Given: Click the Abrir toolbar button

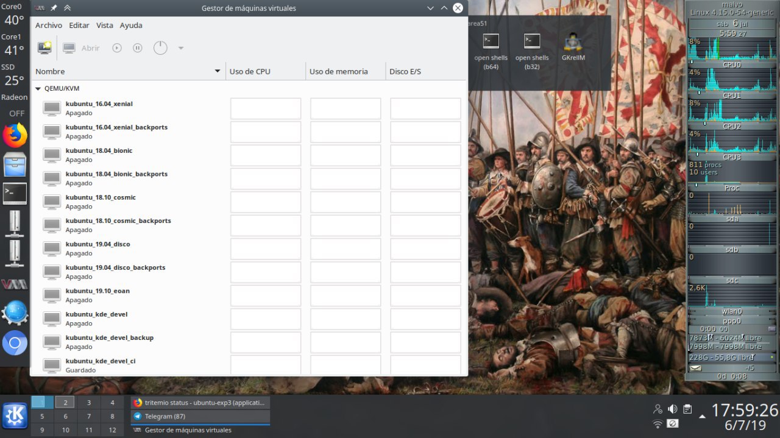Looking at the screenshot, I should (81, 48).
